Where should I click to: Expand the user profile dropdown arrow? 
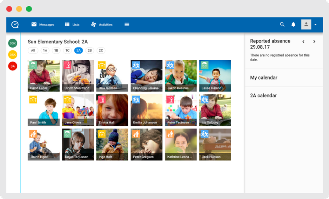[315, 25]
